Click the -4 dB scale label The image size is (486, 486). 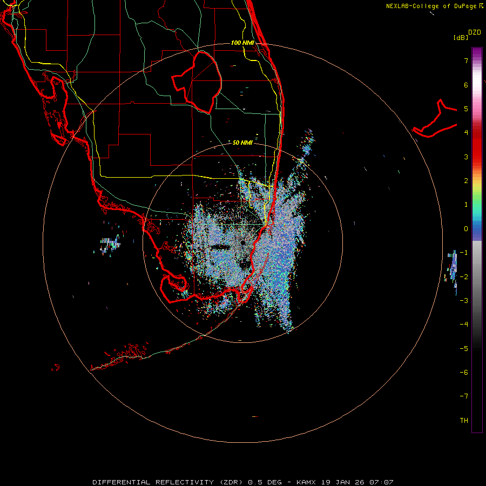(464, 325)
